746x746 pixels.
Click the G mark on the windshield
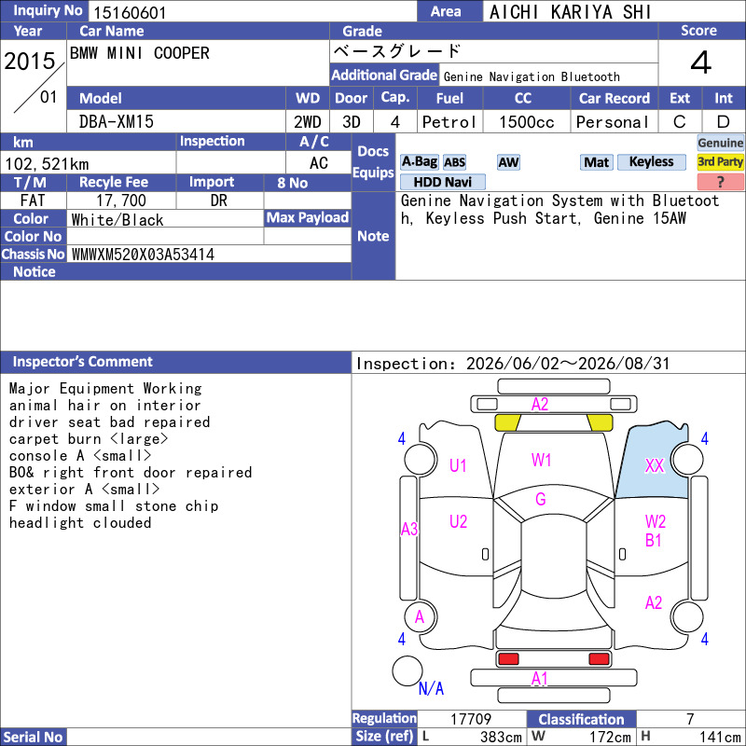(x=541, y=499)
